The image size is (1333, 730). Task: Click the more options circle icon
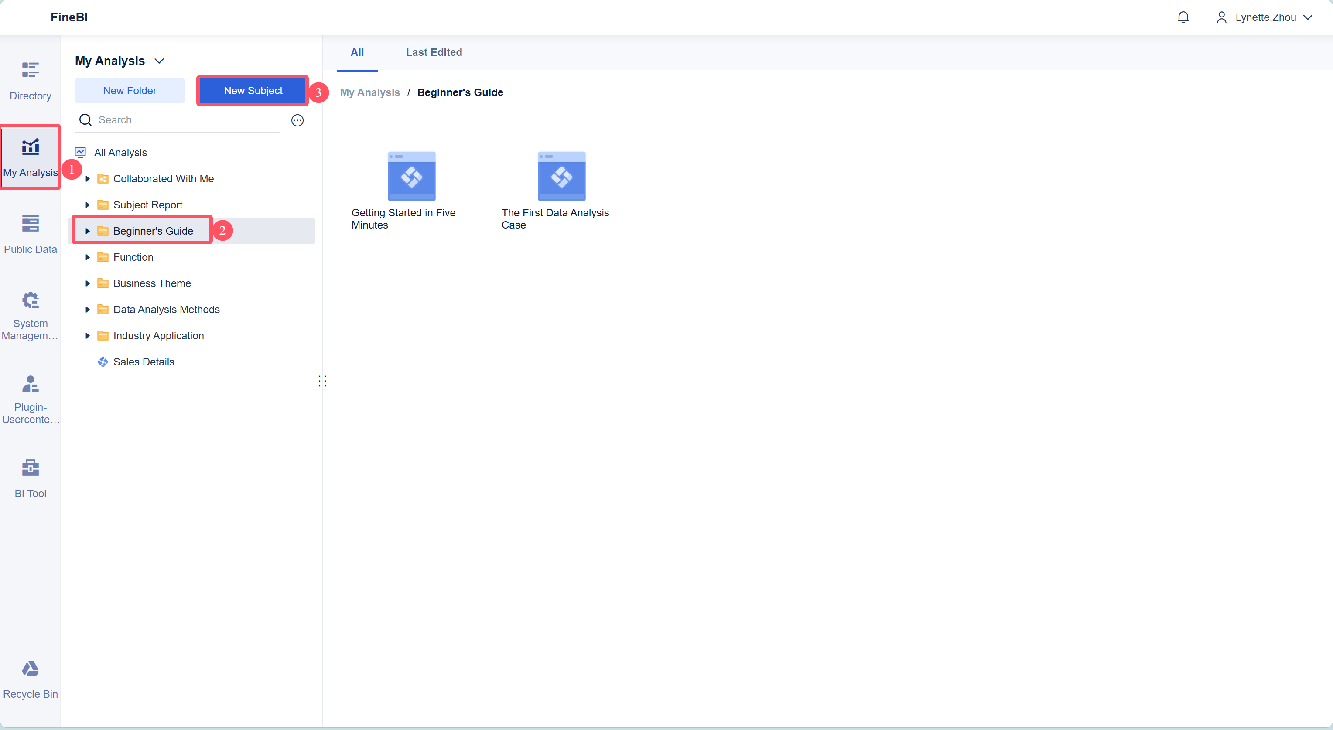(297, 120)
